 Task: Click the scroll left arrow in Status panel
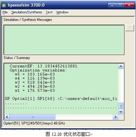click(x=7, y=117)
